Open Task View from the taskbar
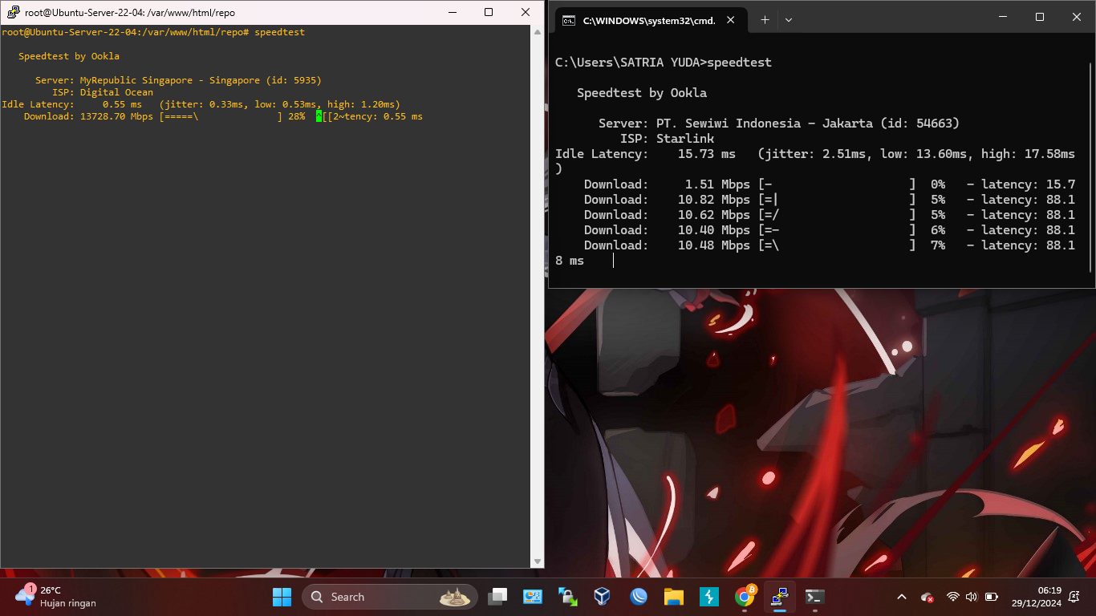Image resolution: width=1096 pixels, height=616 pixels. [498, 597]
